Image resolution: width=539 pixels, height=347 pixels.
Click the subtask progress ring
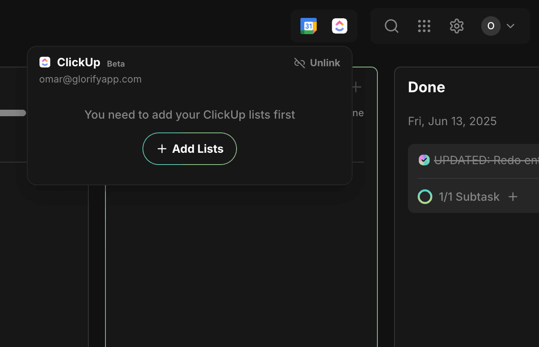425,197
